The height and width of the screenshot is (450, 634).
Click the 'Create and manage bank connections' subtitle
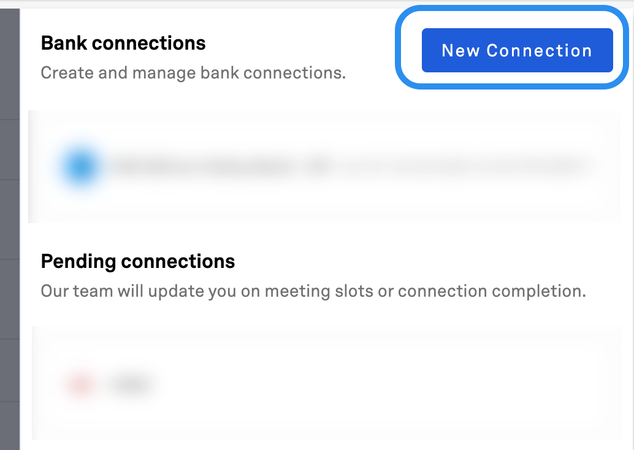193,73
